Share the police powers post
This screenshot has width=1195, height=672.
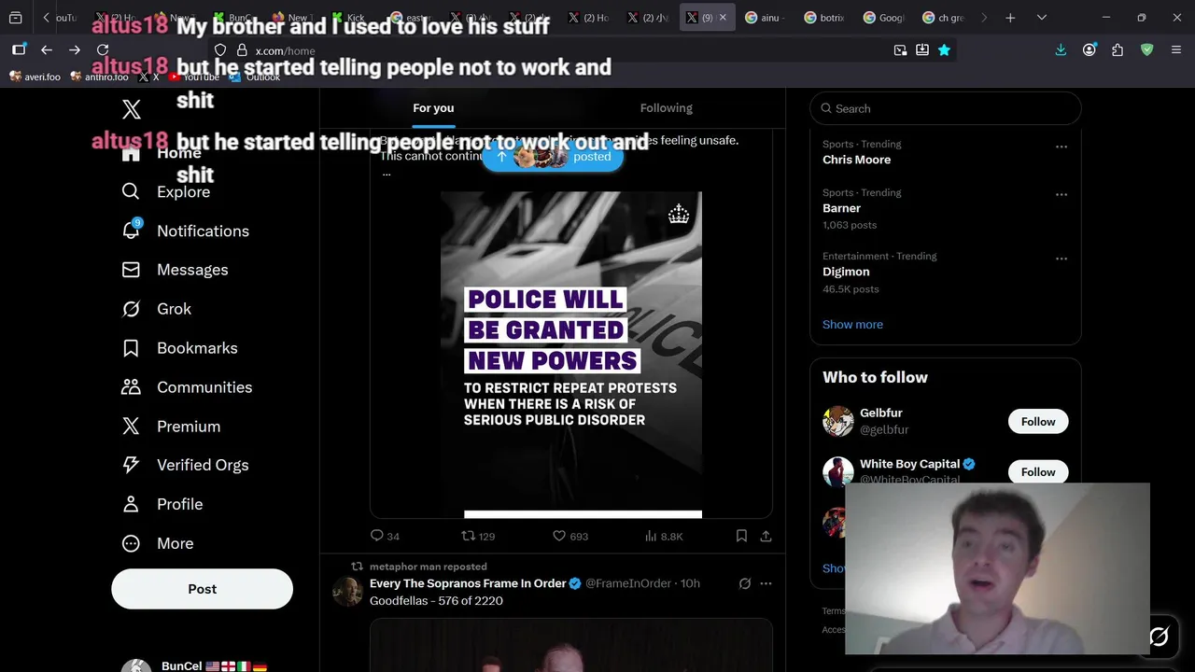click(x=766, y=536)
